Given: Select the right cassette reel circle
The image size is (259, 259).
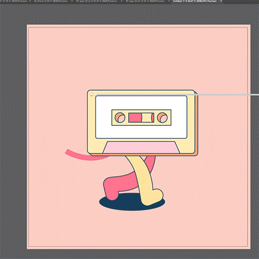Looking at the screenshot, I should [x=162, y=118].
